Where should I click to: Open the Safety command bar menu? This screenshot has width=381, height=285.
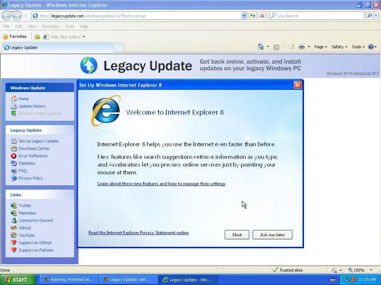click(339, 47)
